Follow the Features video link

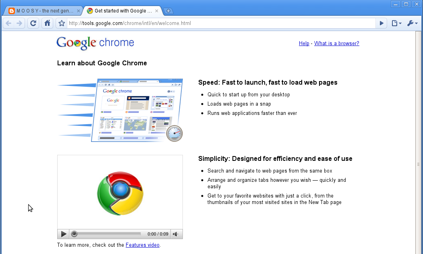tap(143, 245)
